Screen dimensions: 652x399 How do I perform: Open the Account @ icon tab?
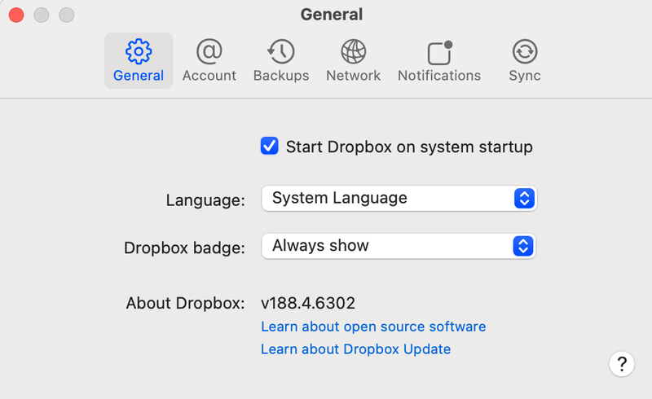[209, 51]
